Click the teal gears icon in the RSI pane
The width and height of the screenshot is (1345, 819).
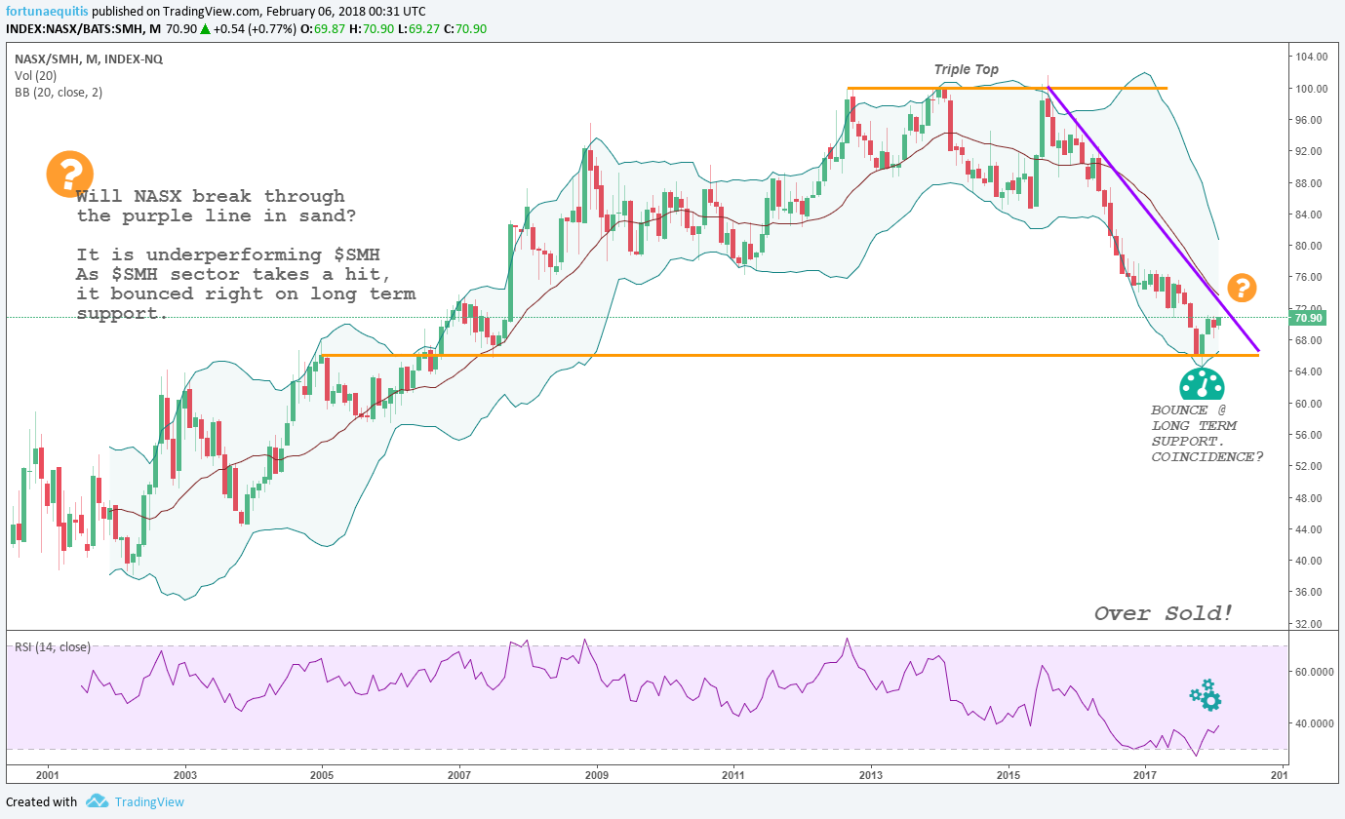(x=1206, y=694)
